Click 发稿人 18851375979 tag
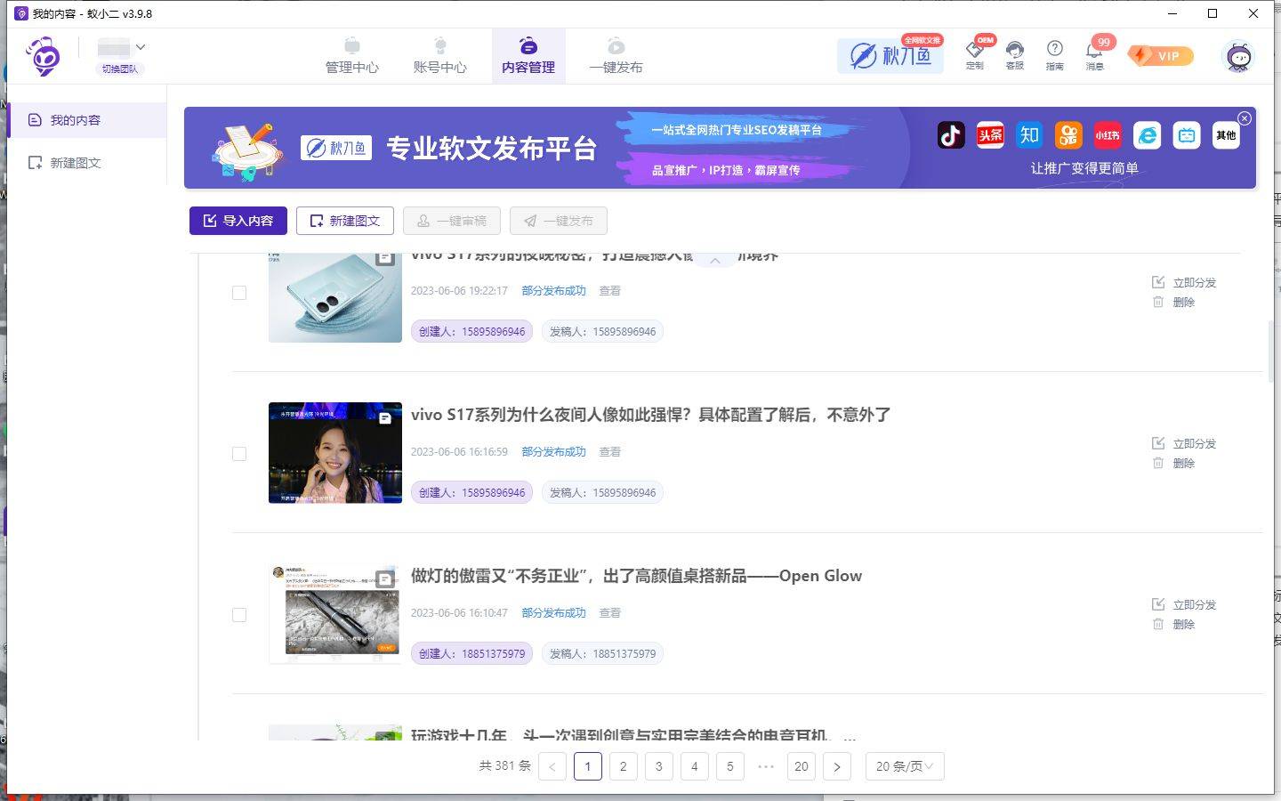This screenshot has width=1281, height=801. (602, 653)
